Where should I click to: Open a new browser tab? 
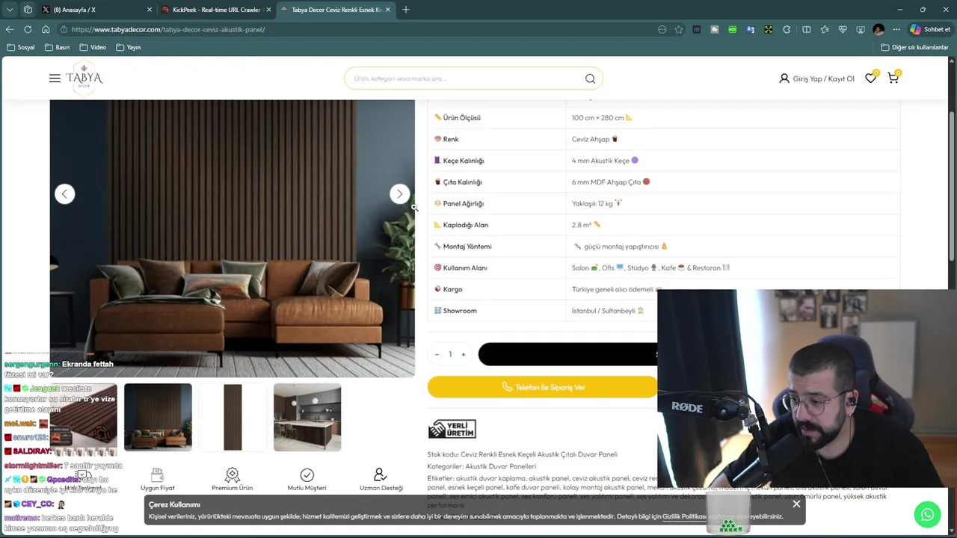(x=406, y=10)
